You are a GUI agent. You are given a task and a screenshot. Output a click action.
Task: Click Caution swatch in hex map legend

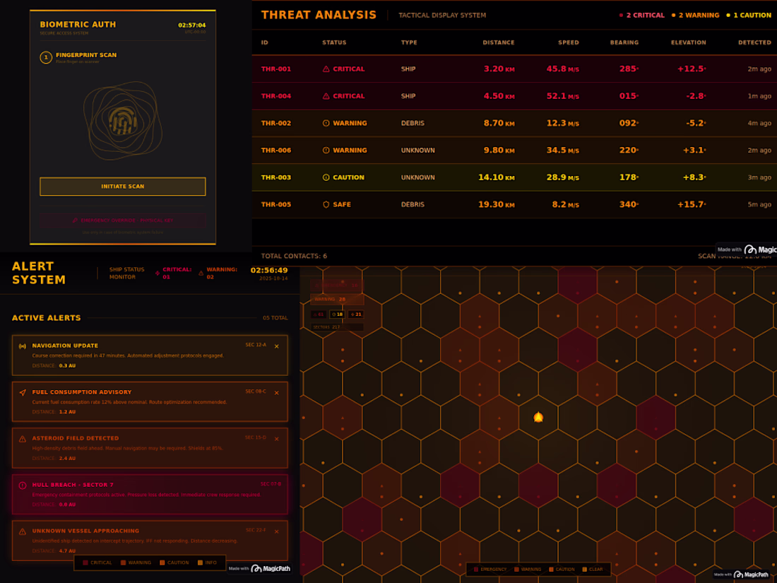coord(551,570)
